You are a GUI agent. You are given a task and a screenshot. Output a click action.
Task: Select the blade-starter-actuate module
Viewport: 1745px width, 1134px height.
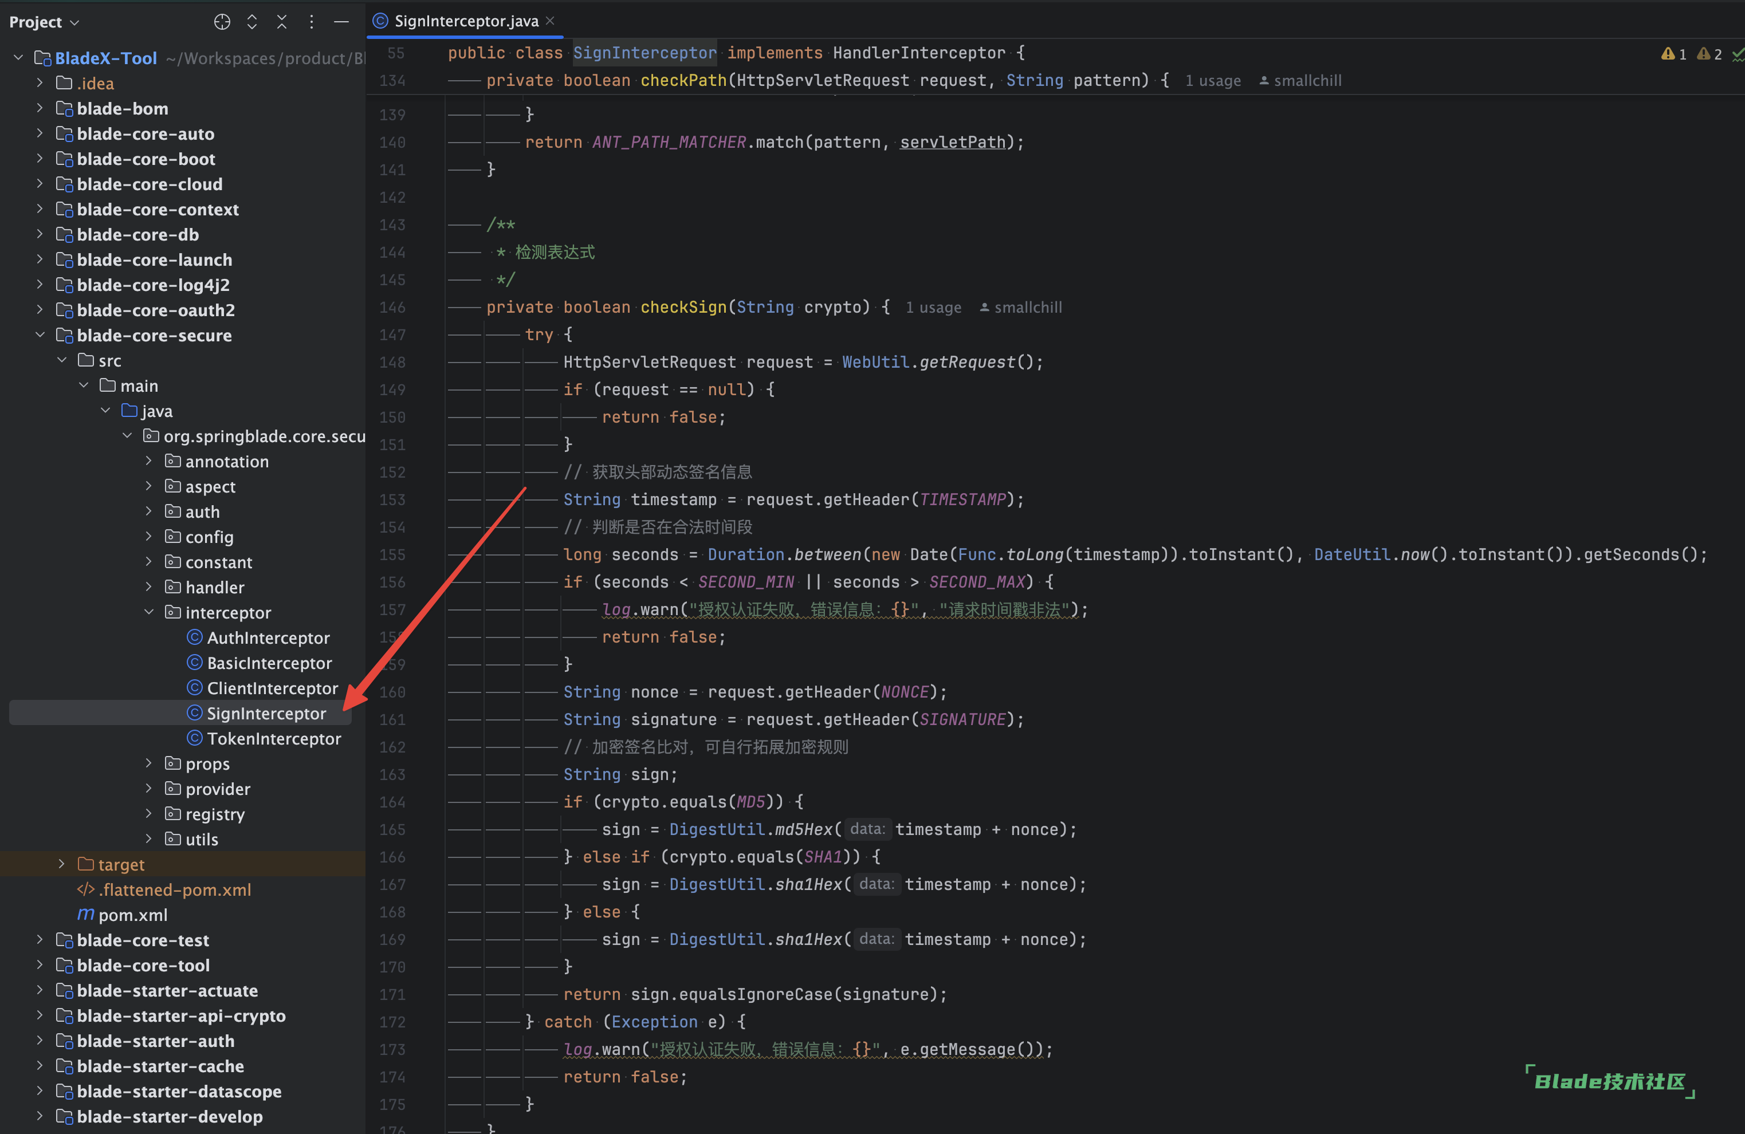(x=167, y=990)
